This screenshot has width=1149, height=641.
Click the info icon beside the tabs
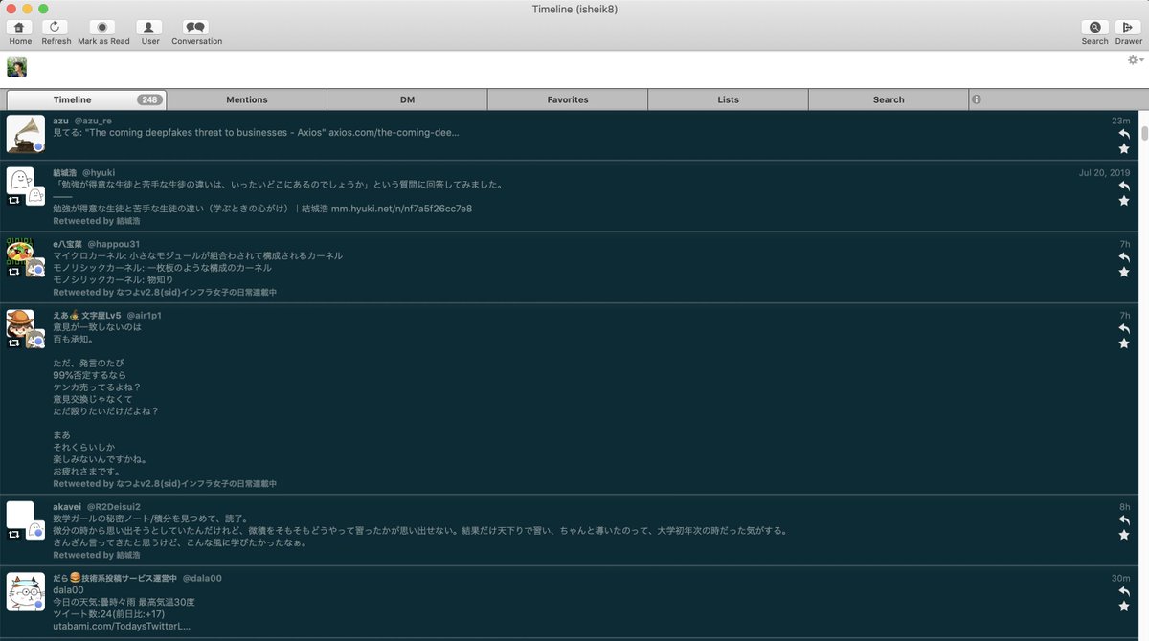click(x=977, y=99)
